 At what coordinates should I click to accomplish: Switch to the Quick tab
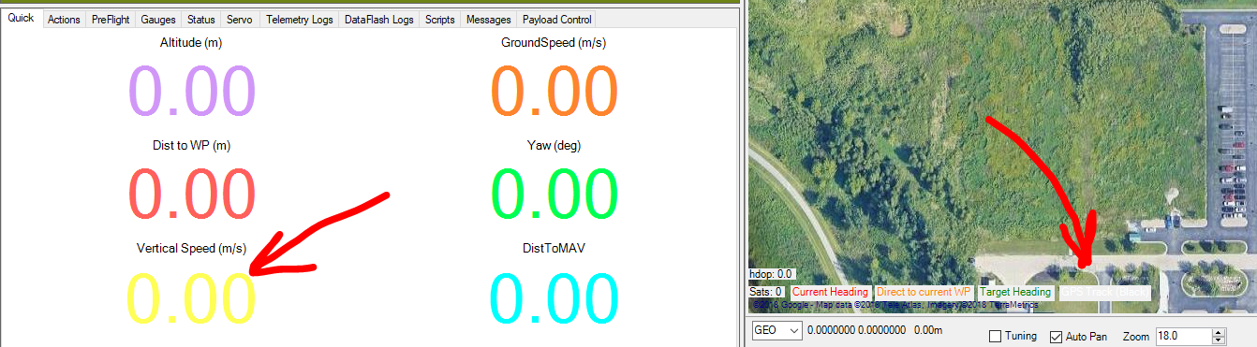(21, 18)
